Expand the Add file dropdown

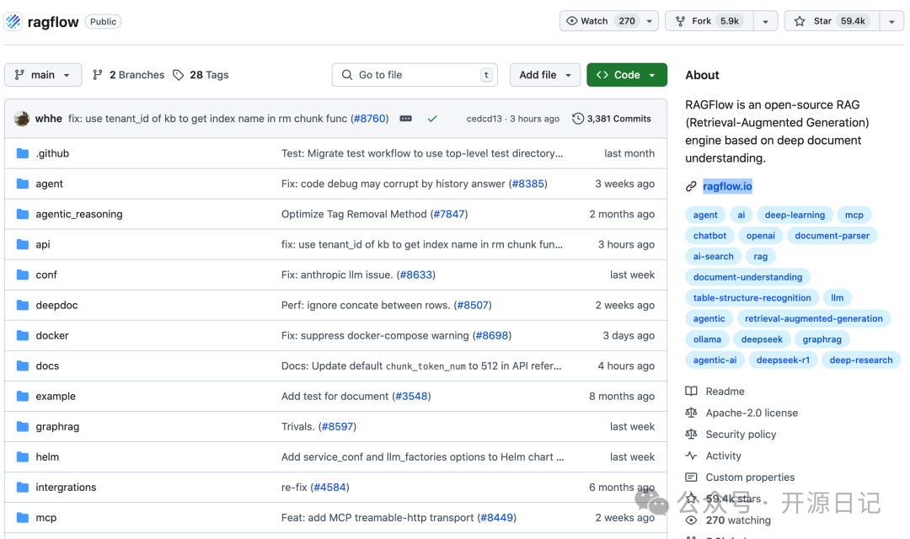[545, 75]
